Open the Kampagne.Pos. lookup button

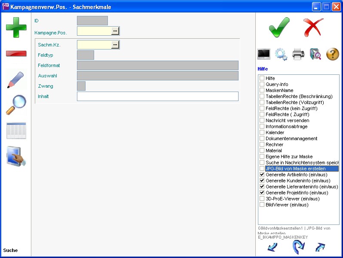[x=115, y=31]
